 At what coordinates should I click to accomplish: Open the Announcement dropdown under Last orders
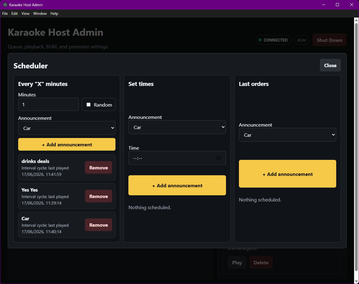pyautogui.click(x=287, y=135)
